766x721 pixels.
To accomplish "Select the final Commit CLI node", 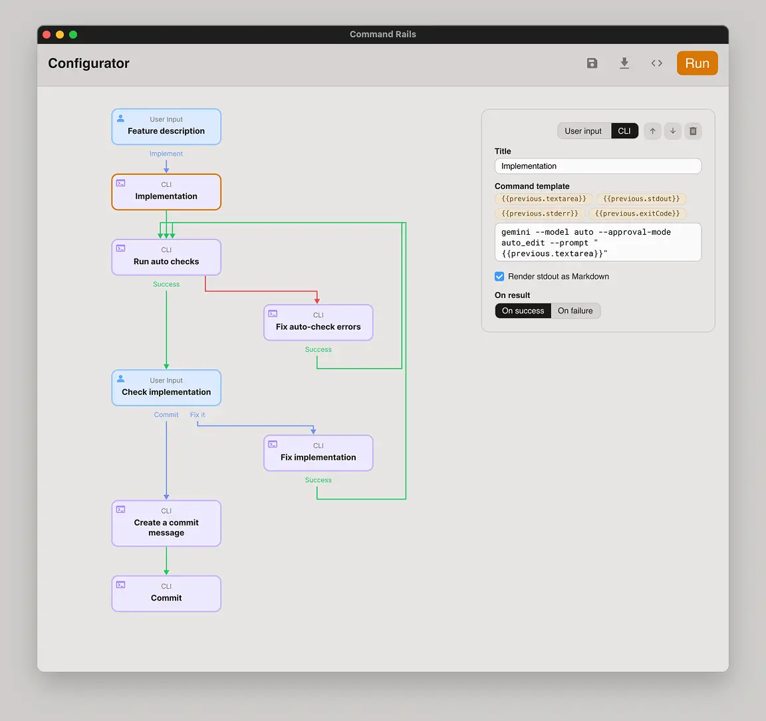I will coord(166,594).
